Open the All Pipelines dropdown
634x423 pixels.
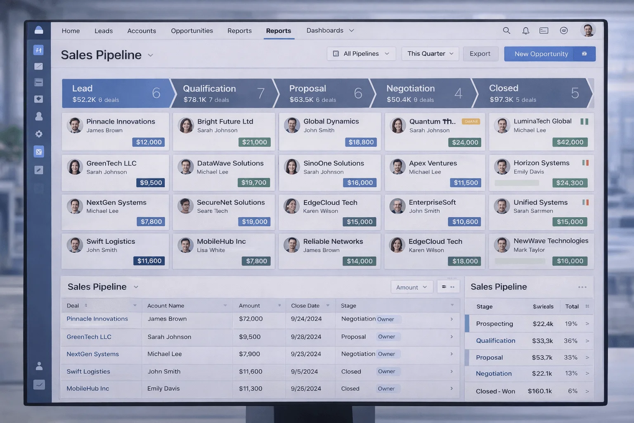click(x=361, y=54)
